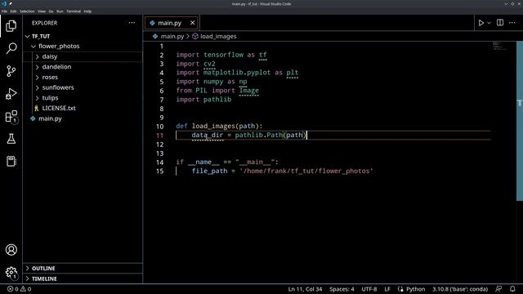The height and width of the screenshot is (294, 523).
Task: Open the Terminal menu
Action: pyautogui.click(x=74, y=11)
